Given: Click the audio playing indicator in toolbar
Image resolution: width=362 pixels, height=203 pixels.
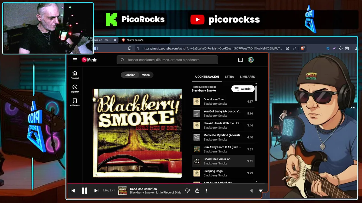Looking at the screenshot, I should (x=327, y=48).
